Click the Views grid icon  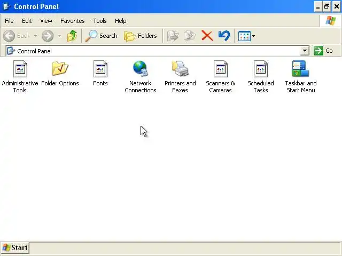(244, 36)
